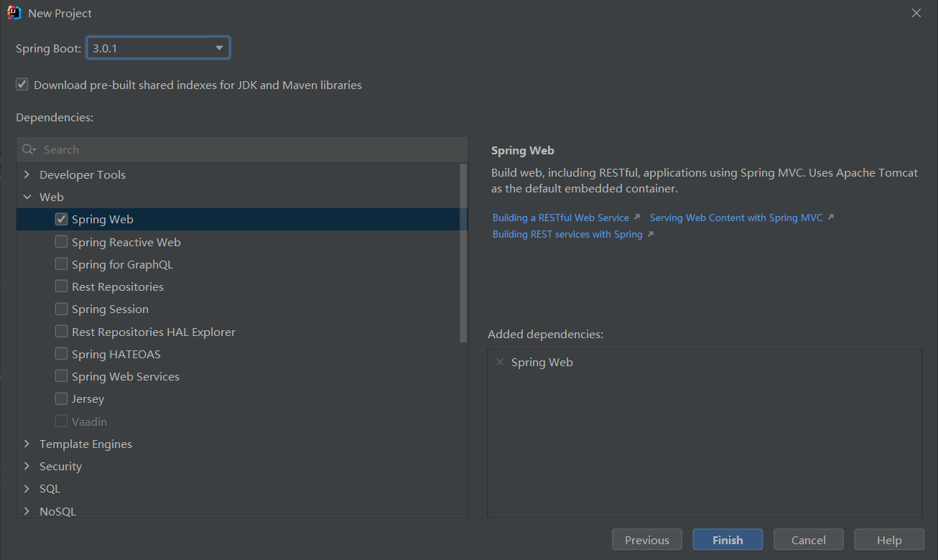Select the Developer Tools tree row label
The height and width of the screenshot is (560, 938).
click(83, 174)
